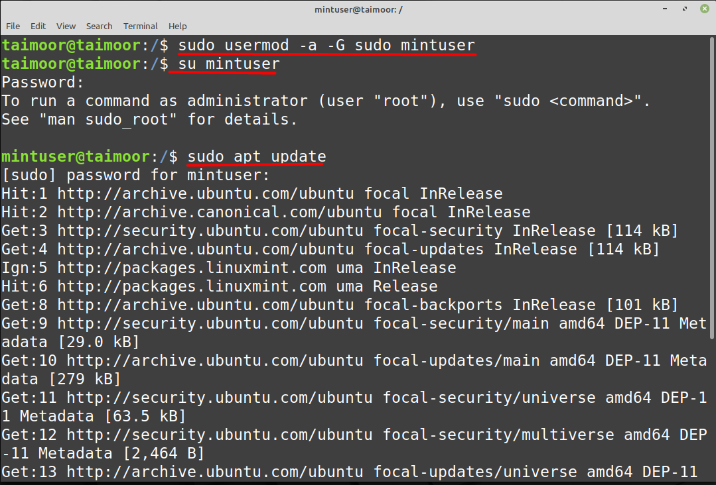
Task: Open the Terminal menu
Action: coord(140,26)
